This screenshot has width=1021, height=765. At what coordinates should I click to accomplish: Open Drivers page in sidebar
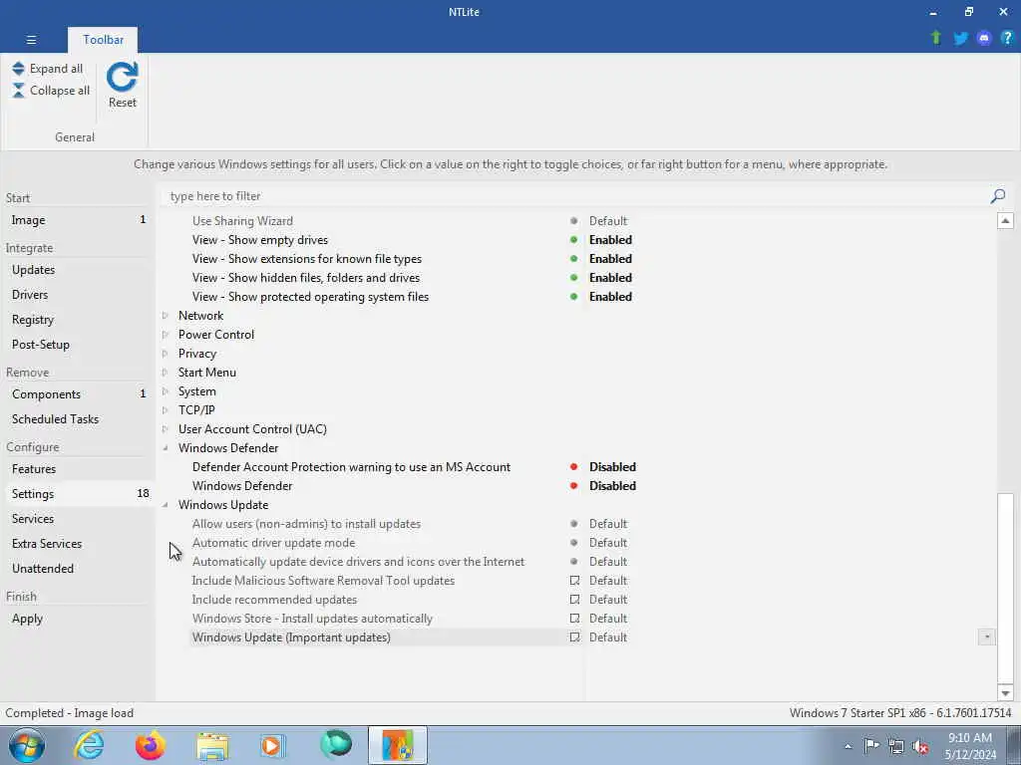click(78, 295)
